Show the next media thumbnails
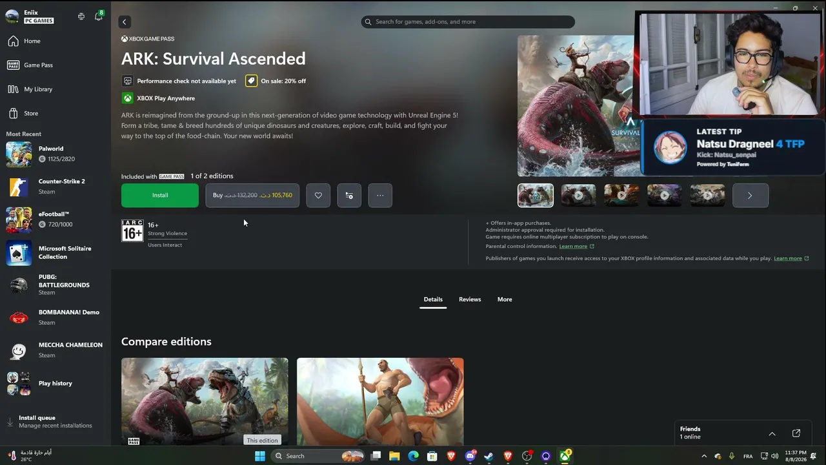Viewport: 826px width, 465px height. (x=750, y=195)
